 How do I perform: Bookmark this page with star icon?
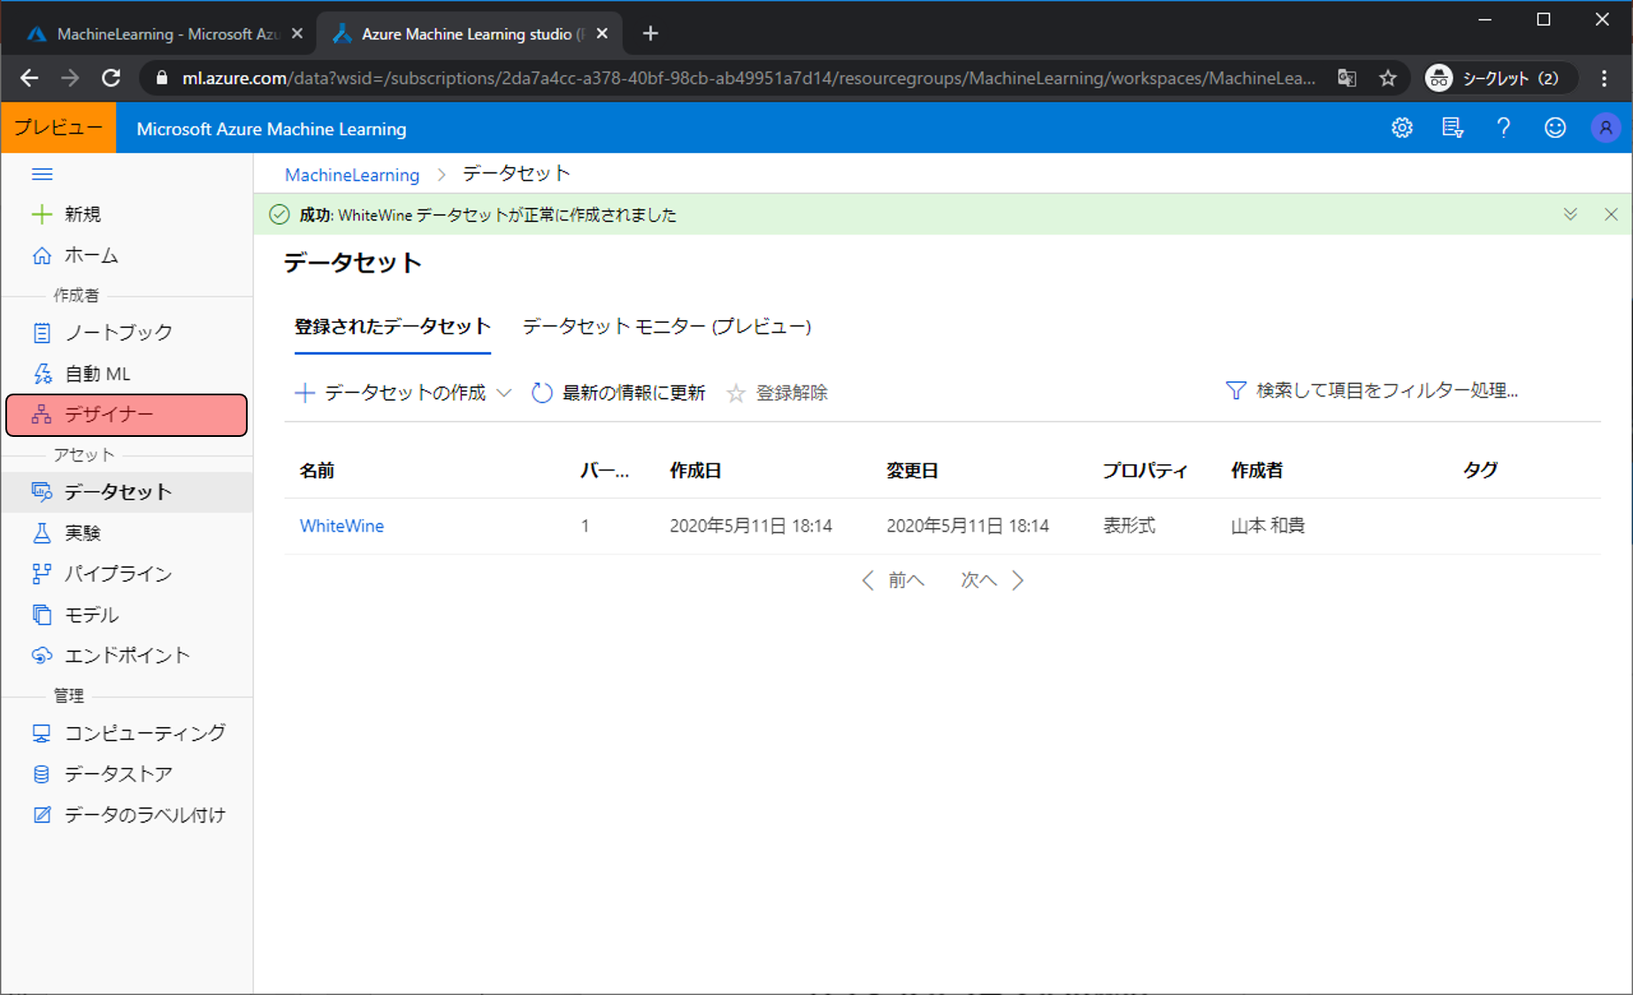(1388, 79)
